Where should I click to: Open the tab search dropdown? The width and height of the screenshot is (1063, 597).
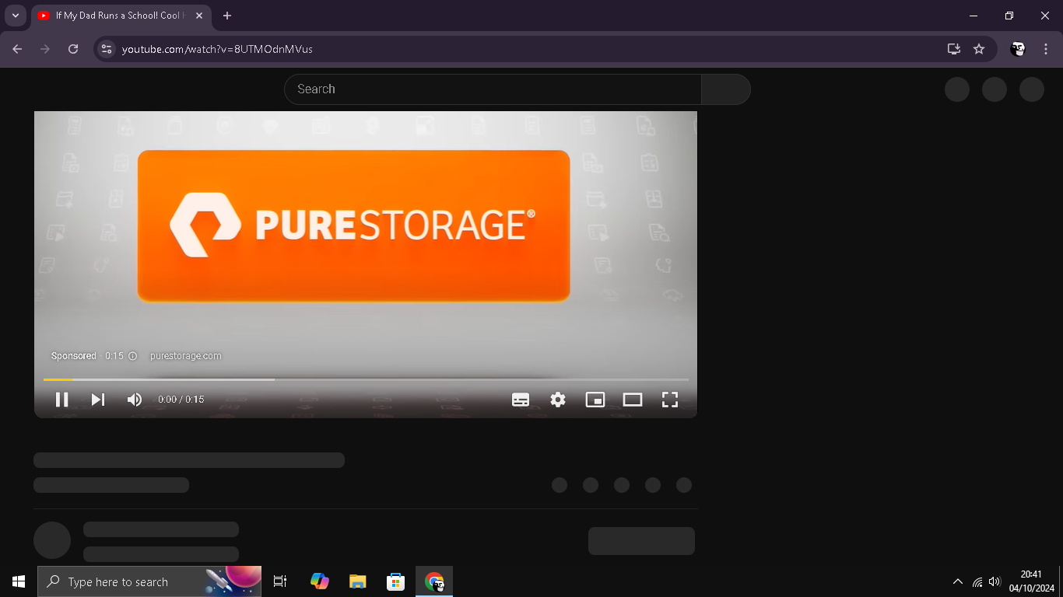pyautogui.click(x=15, y=16)
